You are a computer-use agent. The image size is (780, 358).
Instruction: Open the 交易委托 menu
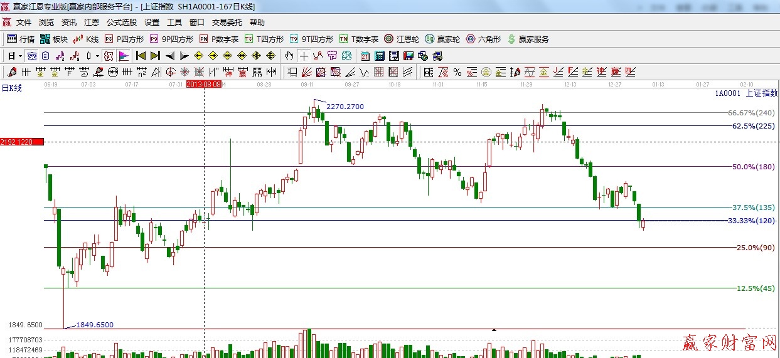click(x=227, y=22)
